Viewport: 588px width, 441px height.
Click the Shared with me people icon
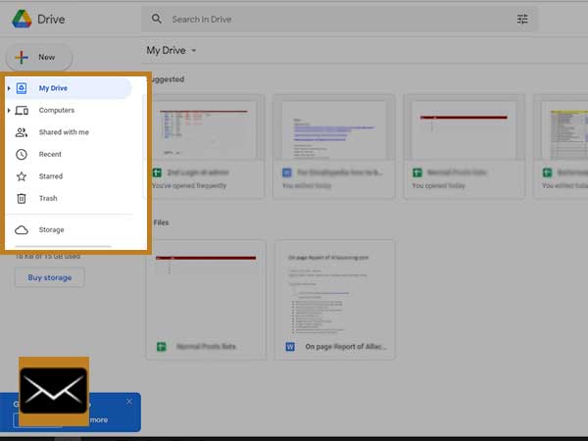pyautogui.click(x=22, y=132)
